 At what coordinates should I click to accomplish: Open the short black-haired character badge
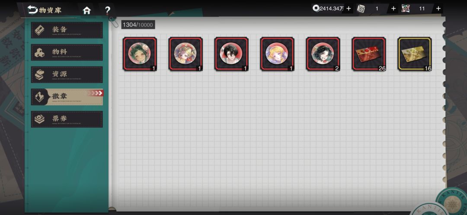coord(231,54)
